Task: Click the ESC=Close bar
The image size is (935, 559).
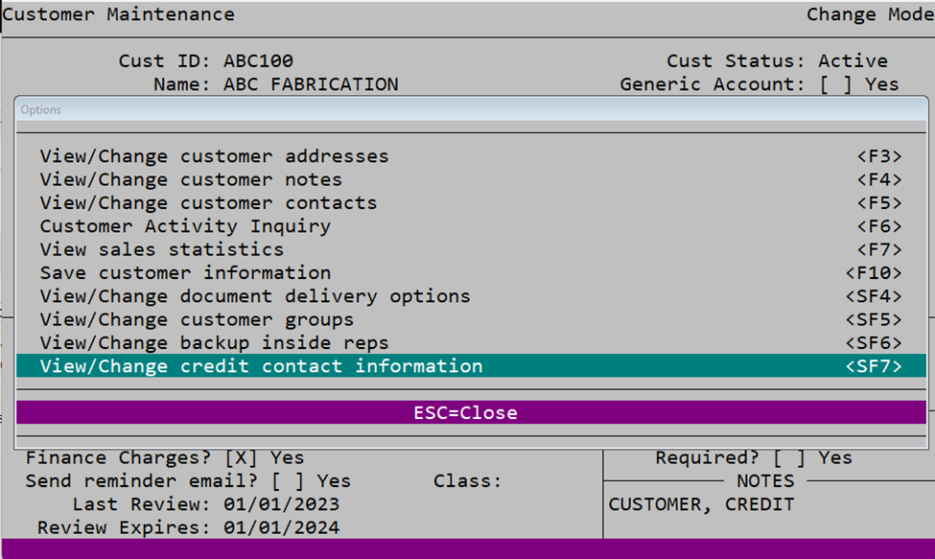Action: 469,412
